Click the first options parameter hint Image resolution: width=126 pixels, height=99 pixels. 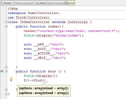(x=44, y=88)
